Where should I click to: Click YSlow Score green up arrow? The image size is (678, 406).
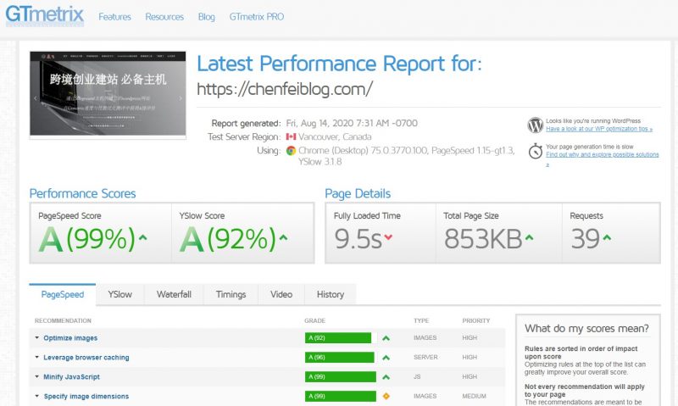click(x=283, y=237)
